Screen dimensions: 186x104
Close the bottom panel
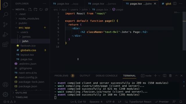pos(181,76)
